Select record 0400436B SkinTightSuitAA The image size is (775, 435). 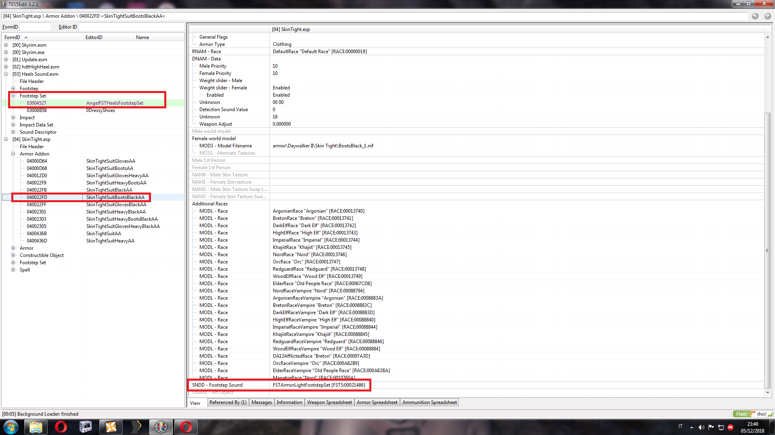pyautogui.click(x=93, y=234)
